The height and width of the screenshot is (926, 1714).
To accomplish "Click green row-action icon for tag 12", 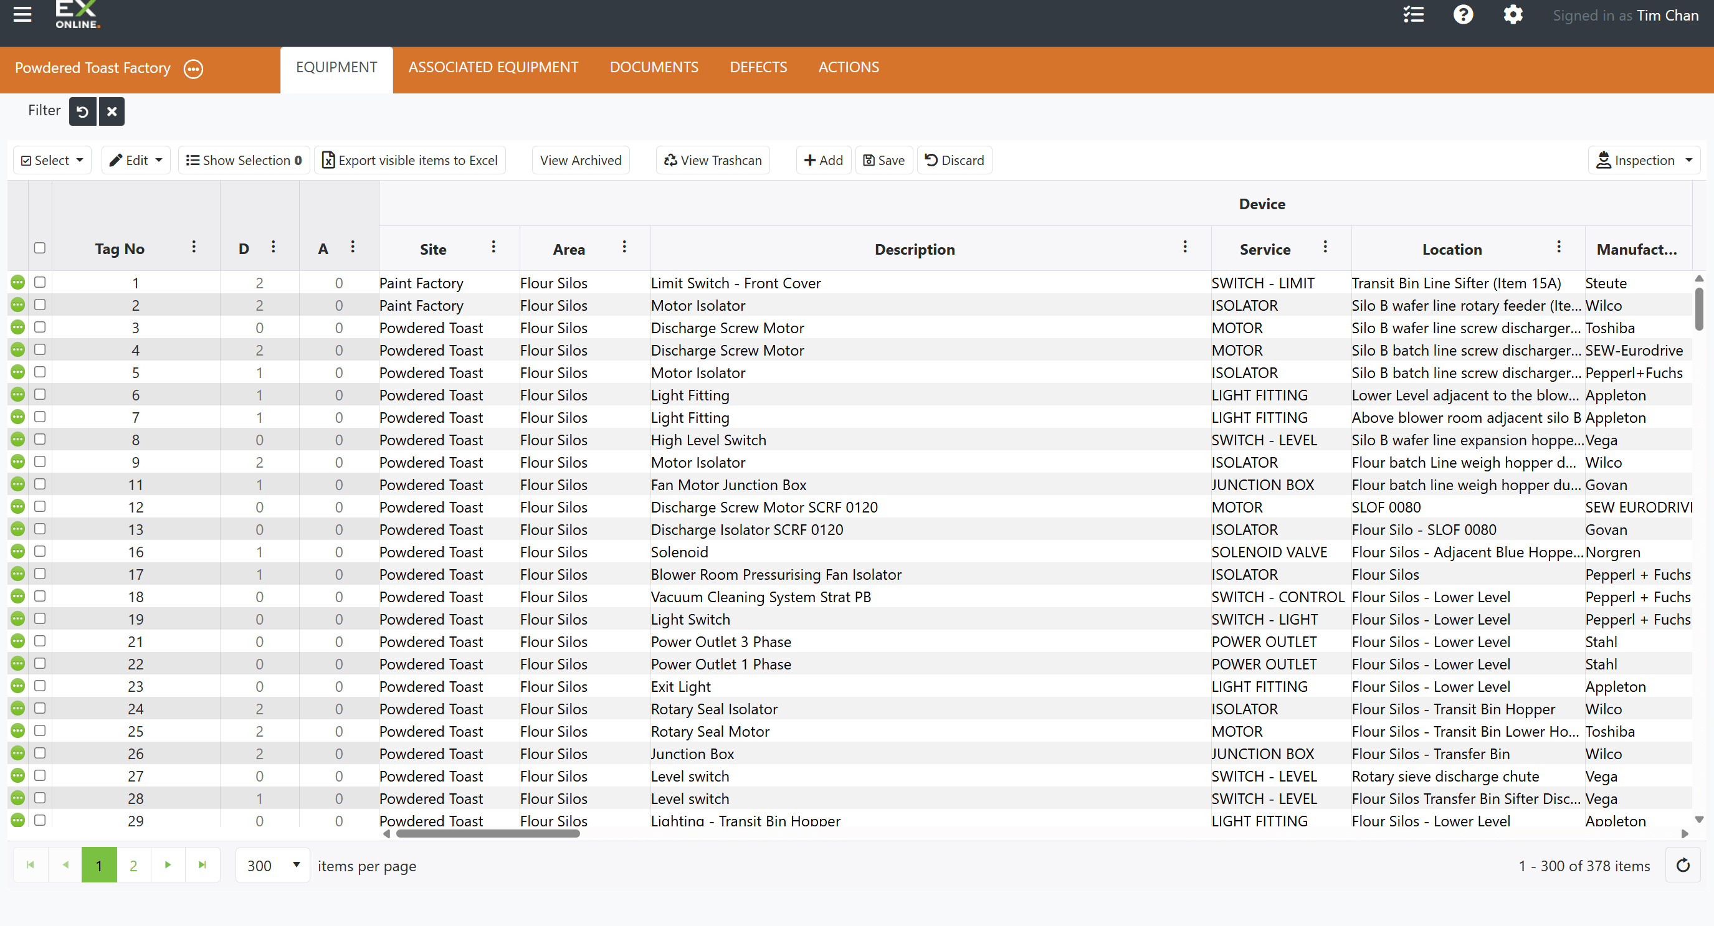I will [x=18, y=507].
